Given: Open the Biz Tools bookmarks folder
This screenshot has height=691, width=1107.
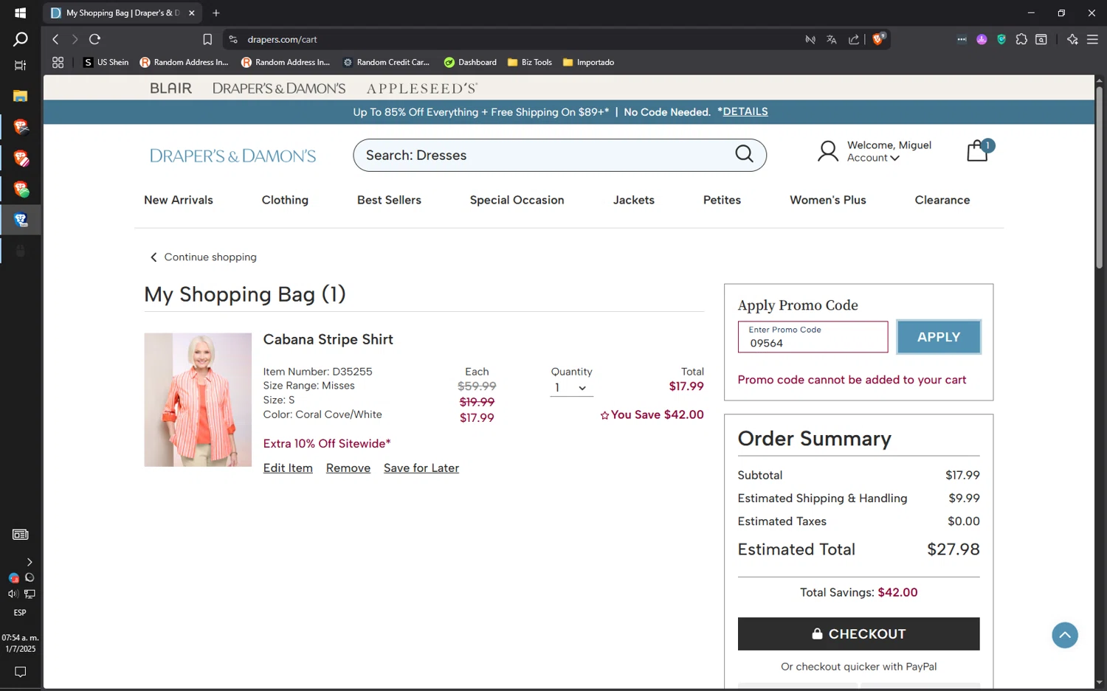Looking at the screenshot, I should tap(530, 63).
